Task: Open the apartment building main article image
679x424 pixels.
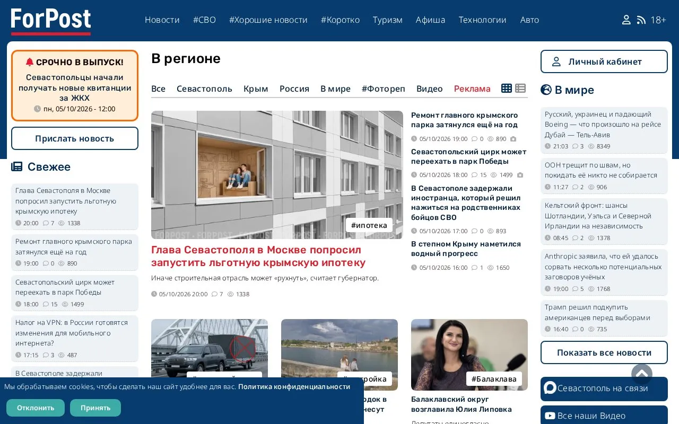Action: pos(277,175)
